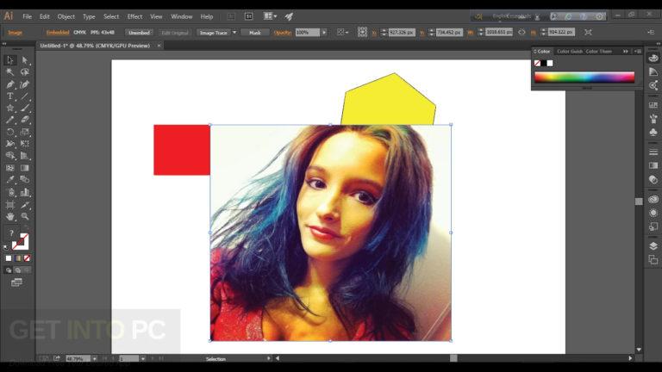Click the Mask button

click(x=254, y=33)
